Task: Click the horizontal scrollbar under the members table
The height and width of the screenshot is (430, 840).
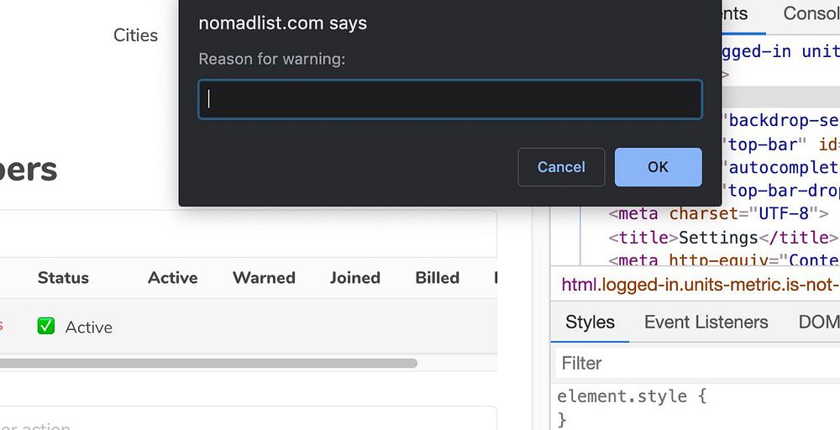Action: coord(208,363)
